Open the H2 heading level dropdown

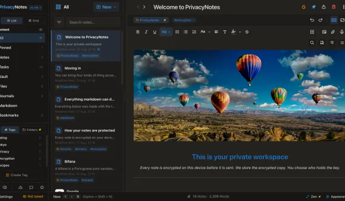pyautogui.click(x=166, y=32)
